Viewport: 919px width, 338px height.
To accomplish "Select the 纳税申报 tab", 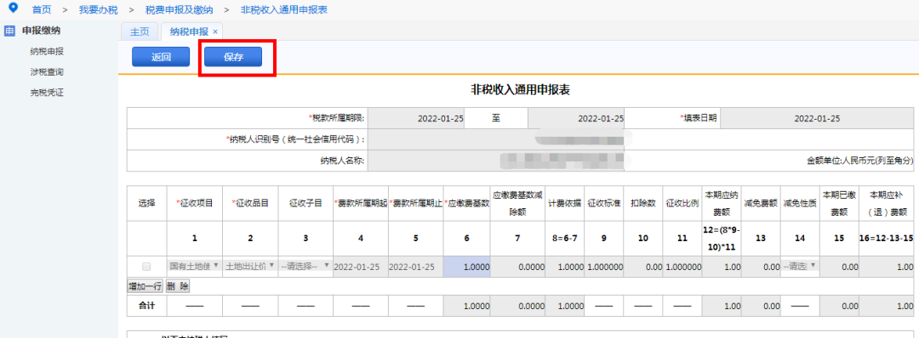I will pos(189,31).
